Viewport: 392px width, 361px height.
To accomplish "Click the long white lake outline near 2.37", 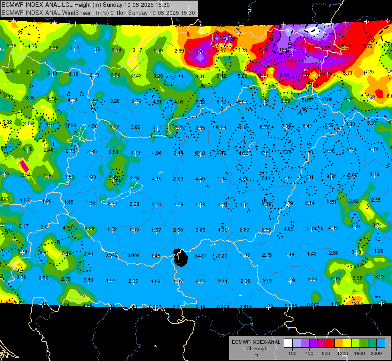I will coord(122,193).
